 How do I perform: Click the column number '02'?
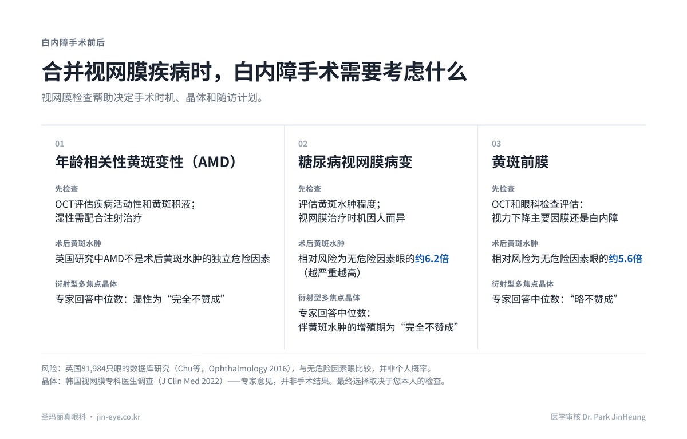[303, 144]
